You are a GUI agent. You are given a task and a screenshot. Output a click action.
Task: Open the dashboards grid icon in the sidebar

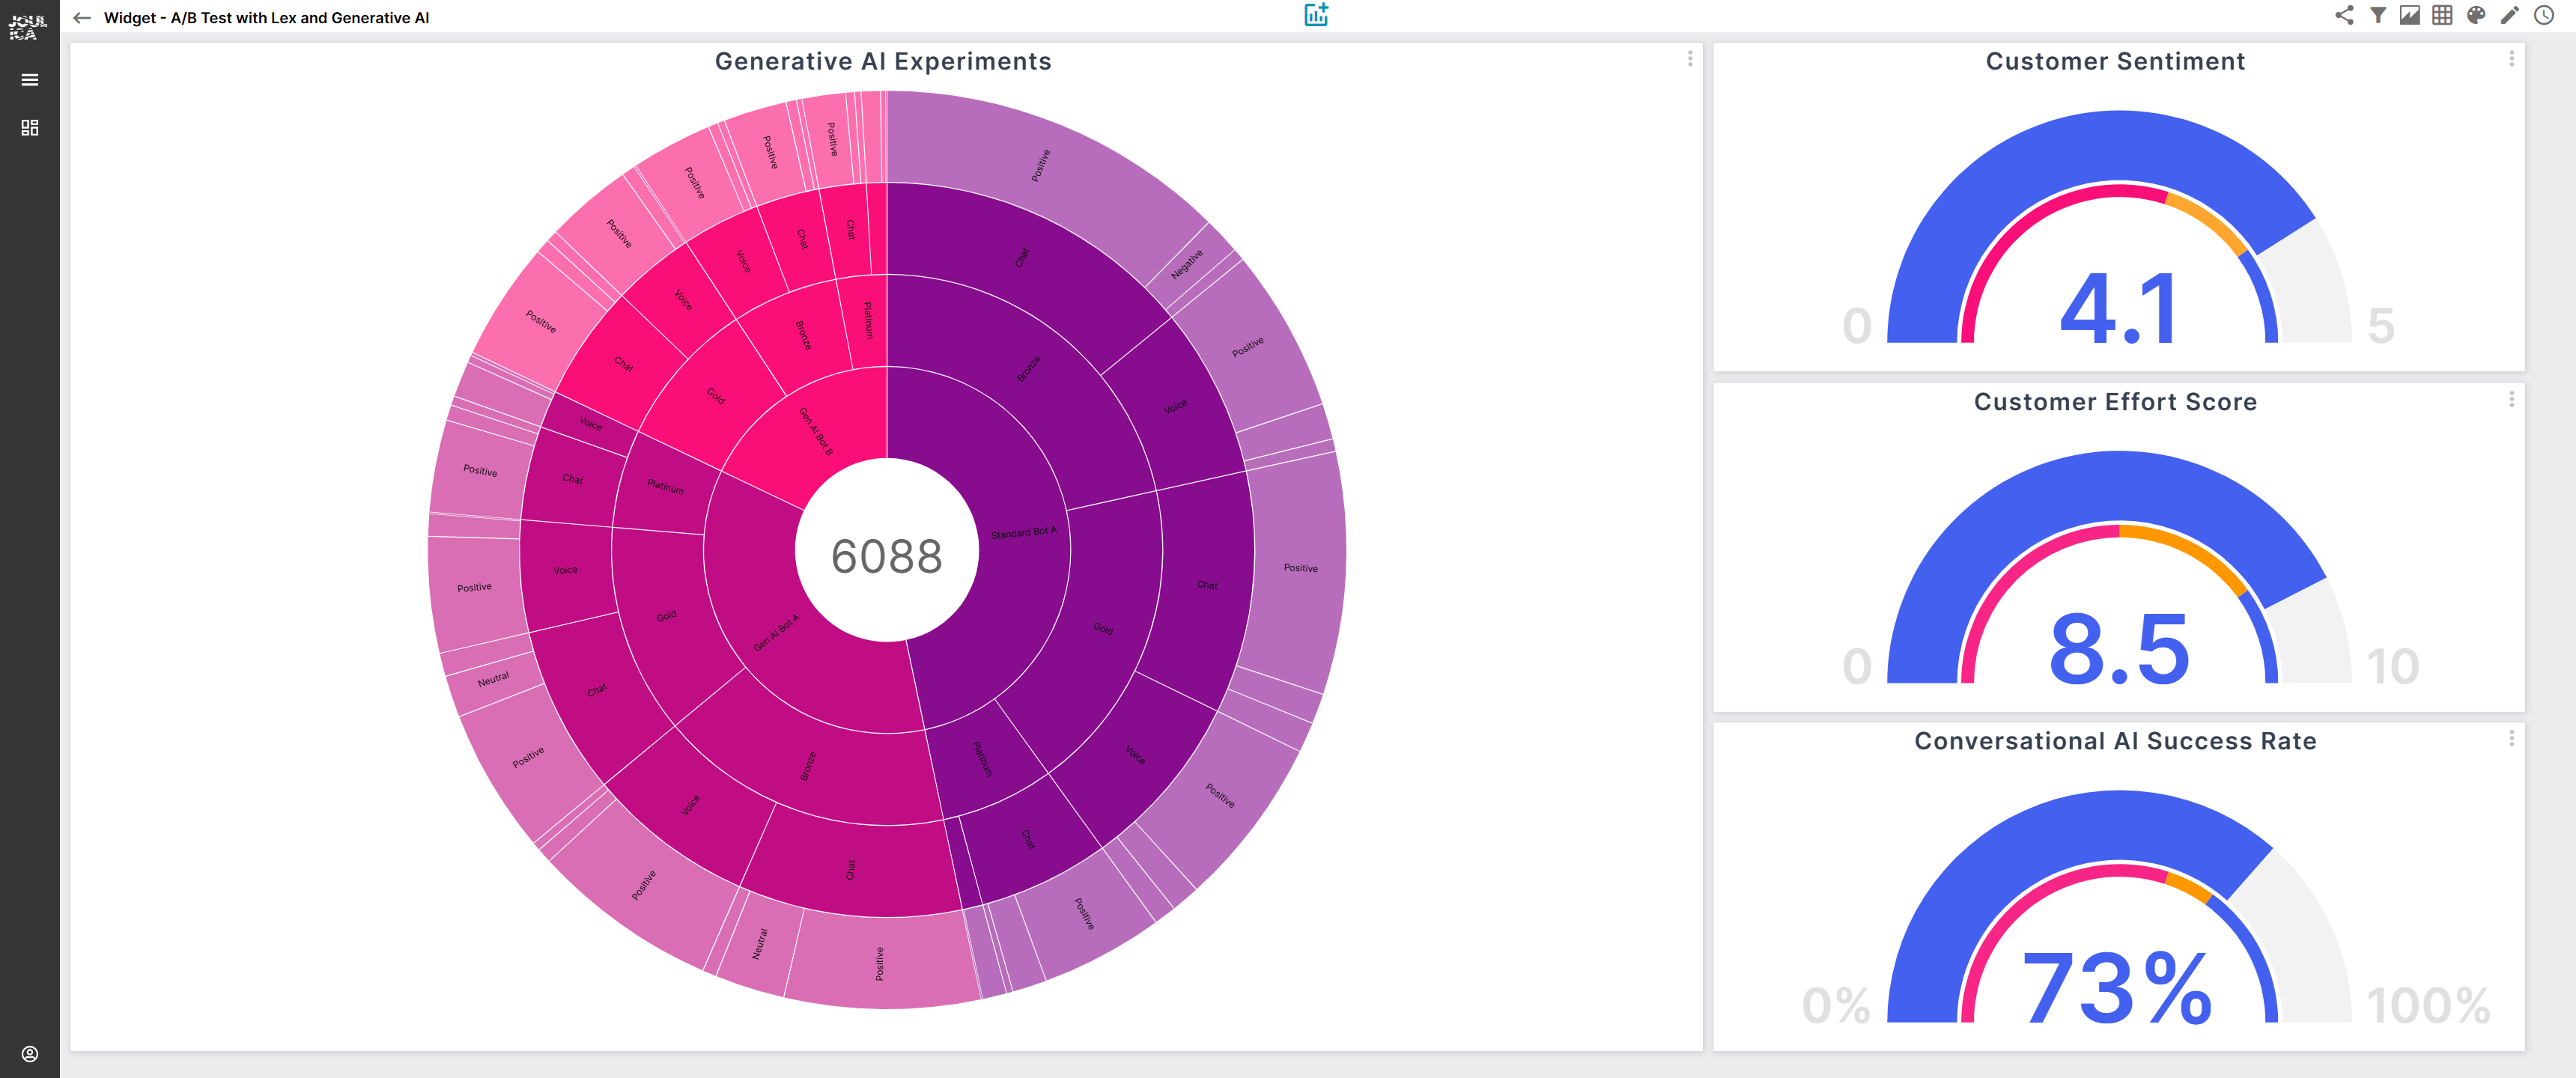pos(30,128)
